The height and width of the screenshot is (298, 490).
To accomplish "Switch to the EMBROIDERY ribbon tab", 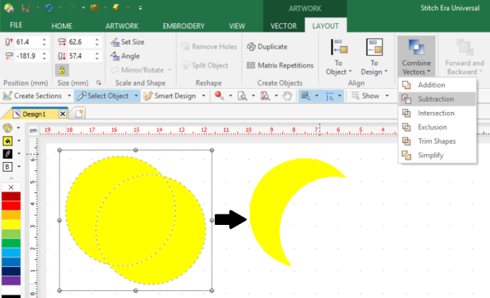I will click(x=184, y=26).
